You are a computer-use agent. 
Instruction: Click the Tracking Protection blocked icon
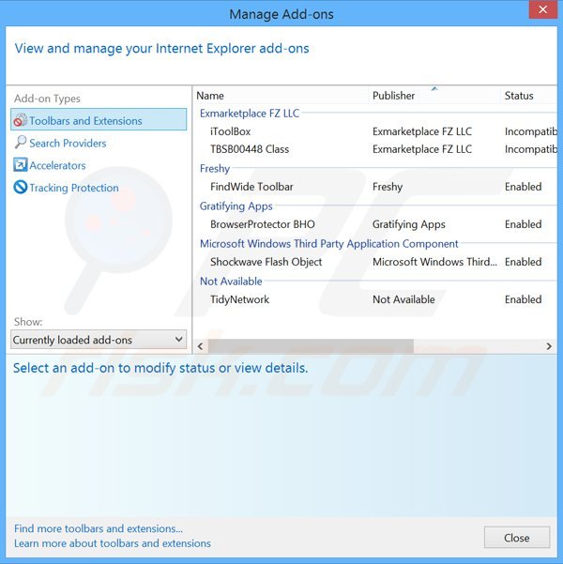[20, 187]
